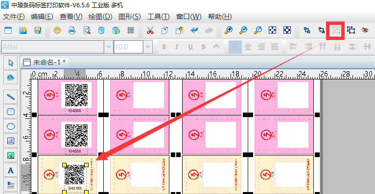Toggle the eye visibility icon in toolbar
Image resolution: width=375 pixels, height=194 pixels.
pos(365,30)
